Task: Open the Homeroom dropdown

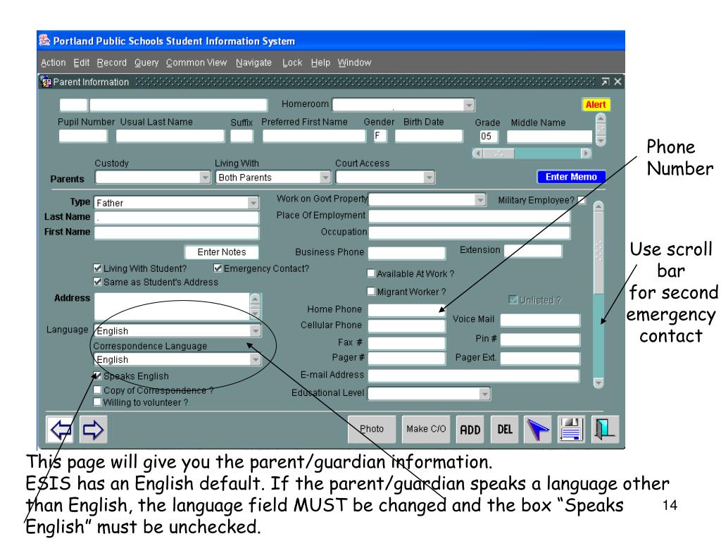Action: [468, 105]
